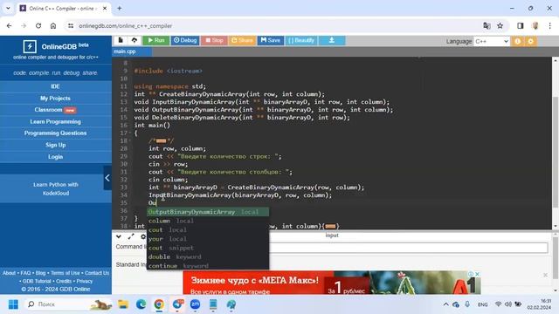Close the advertisement banner with X icon

(x=477, y=274)
